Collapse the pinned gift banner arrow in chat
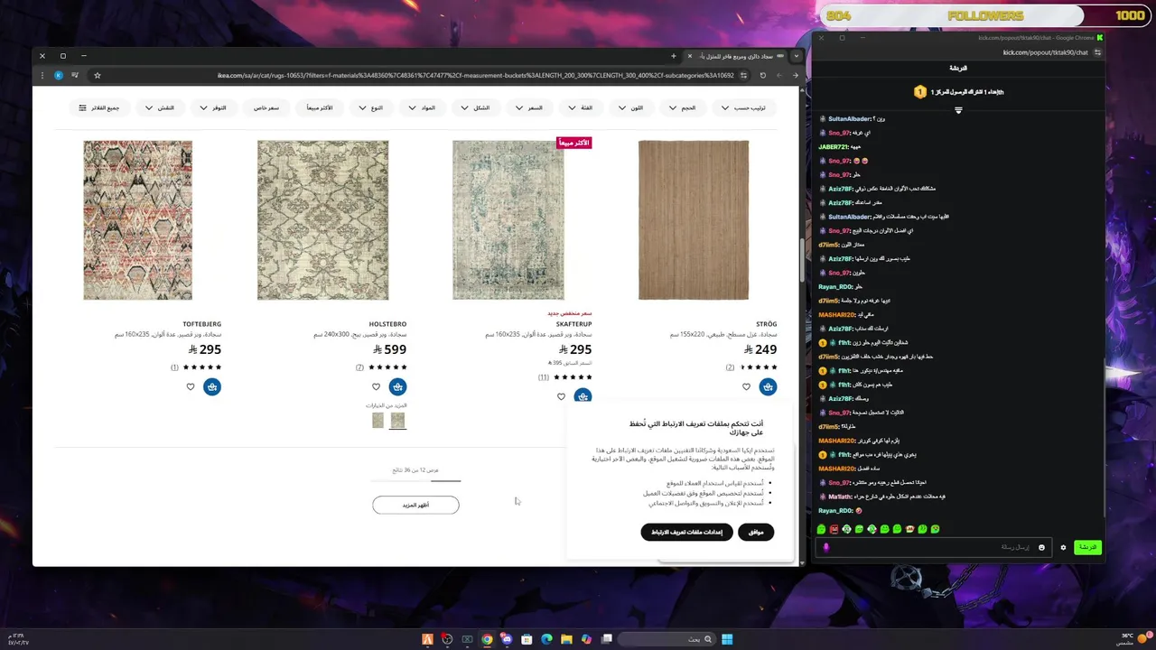Viewport: 1156px width, 650px height. [x=958, y=110]
